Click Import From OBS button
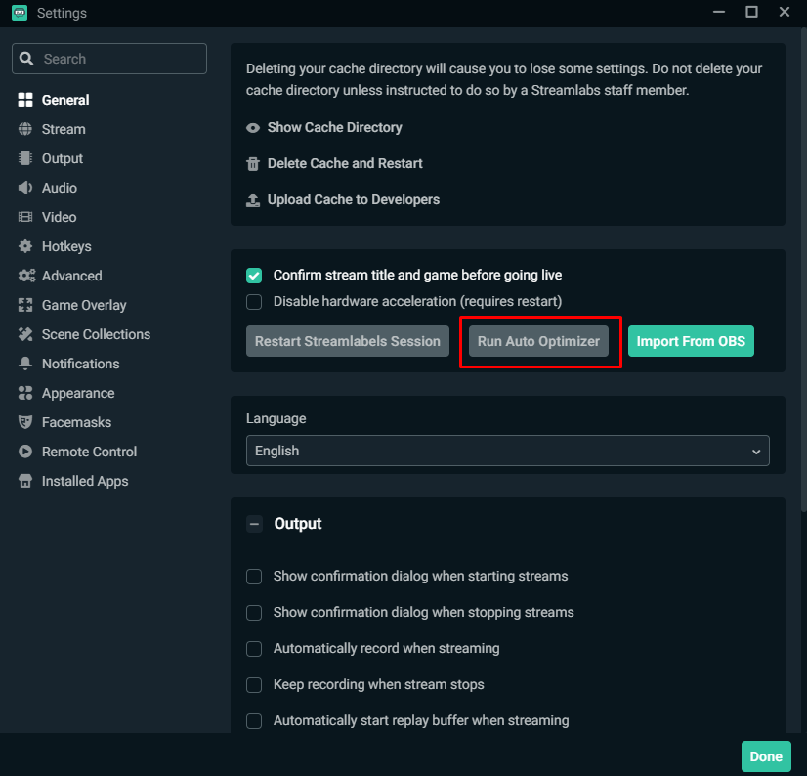807x776 pixels. coord(691,341)
